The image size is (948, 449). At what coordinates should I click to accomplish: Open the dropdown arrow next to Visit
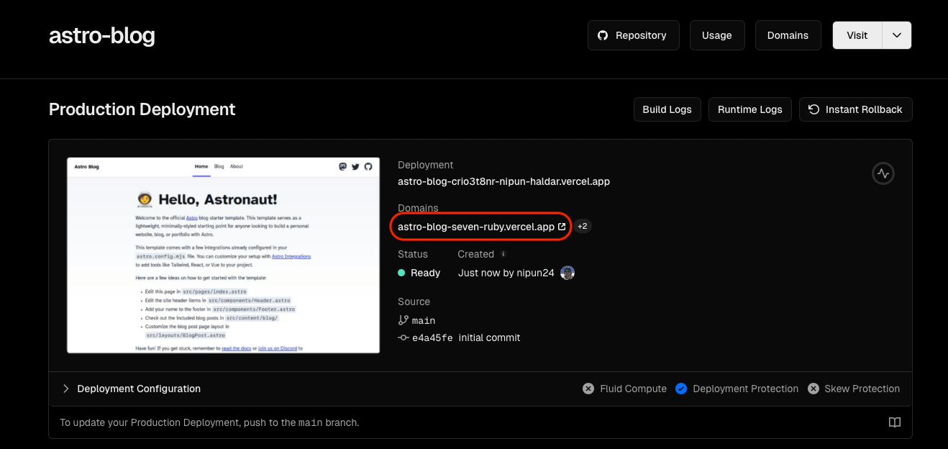896,35
